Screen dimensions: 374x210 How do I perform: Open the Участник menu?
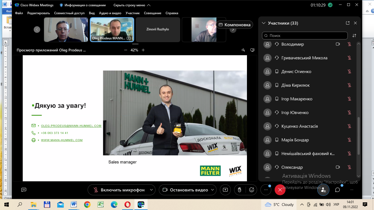pyautogui.click(x=133, y=13)
